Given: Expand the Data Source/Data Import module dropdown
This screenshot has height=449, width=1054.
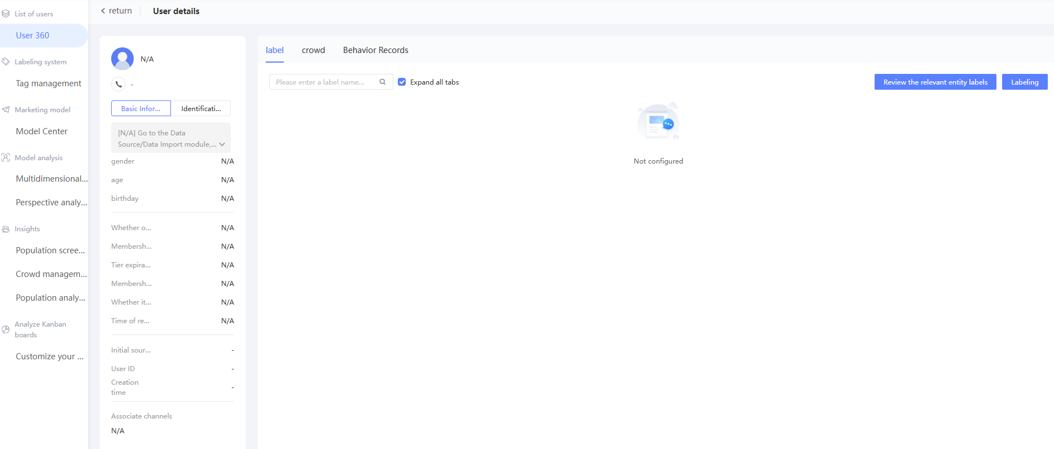Looking at the screenshot, I should [x=171, y=138].
